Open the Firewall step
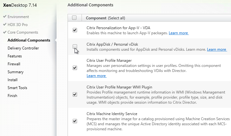The height and width of the screenshot is (136, 231). pos(14,64)
